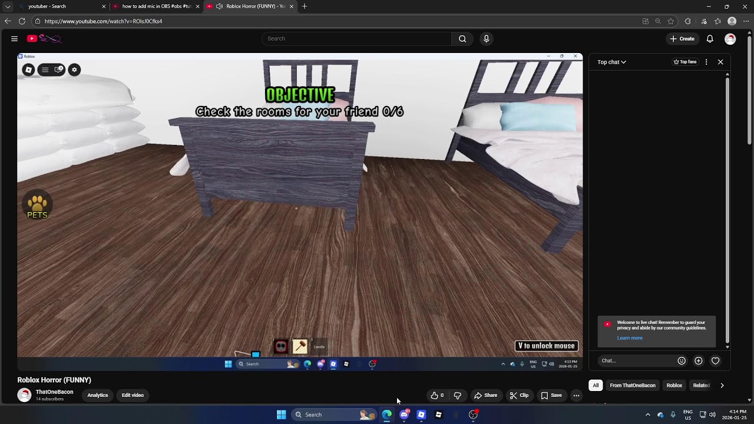
Task: Share the video with the Share button
Action: 486,395
